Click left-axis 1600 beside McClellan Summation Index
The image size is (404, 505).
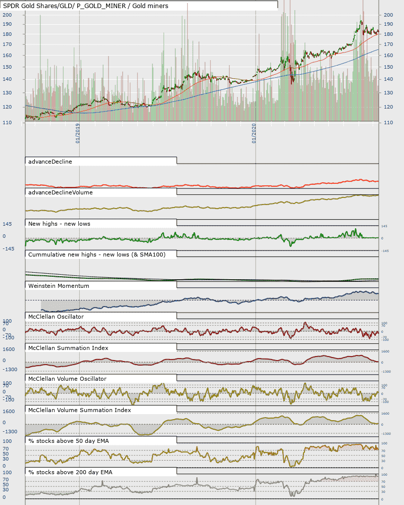pyautogui.click(x=9, y=349)
